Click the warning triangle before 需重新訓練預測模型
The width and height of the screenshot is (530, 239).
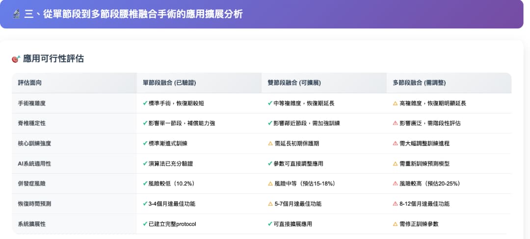coord(395,163)
